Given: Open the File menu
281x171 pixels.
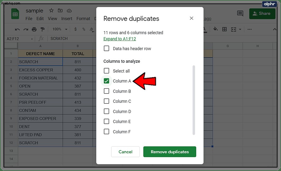Looking at the screenshot, I should (29, 19).
